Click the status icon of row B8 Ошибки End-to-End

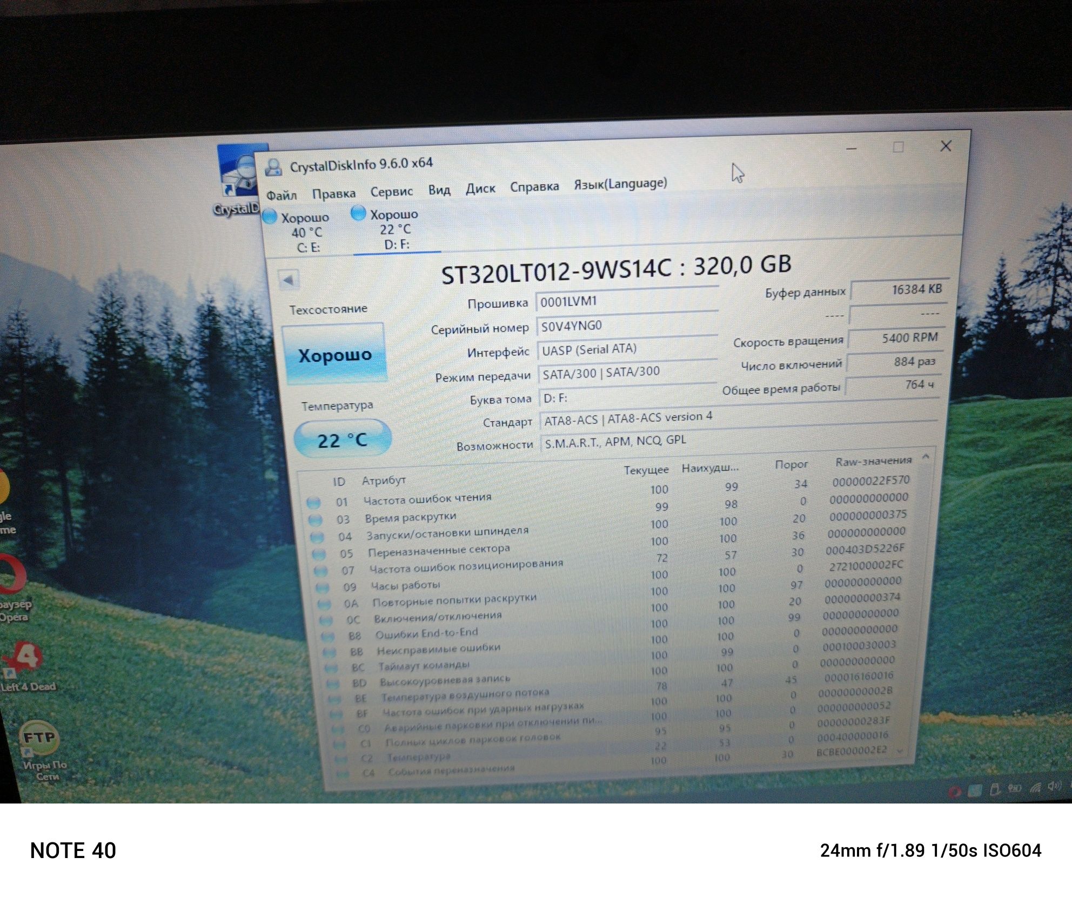329,637
